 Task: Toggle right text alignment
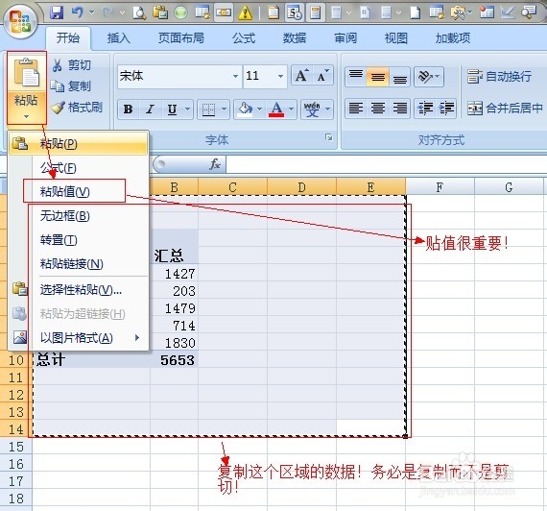coord(400,109)
